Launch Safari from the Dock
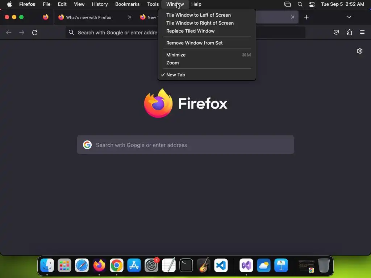This screenshot has height=278, width=371. point(82,265)
